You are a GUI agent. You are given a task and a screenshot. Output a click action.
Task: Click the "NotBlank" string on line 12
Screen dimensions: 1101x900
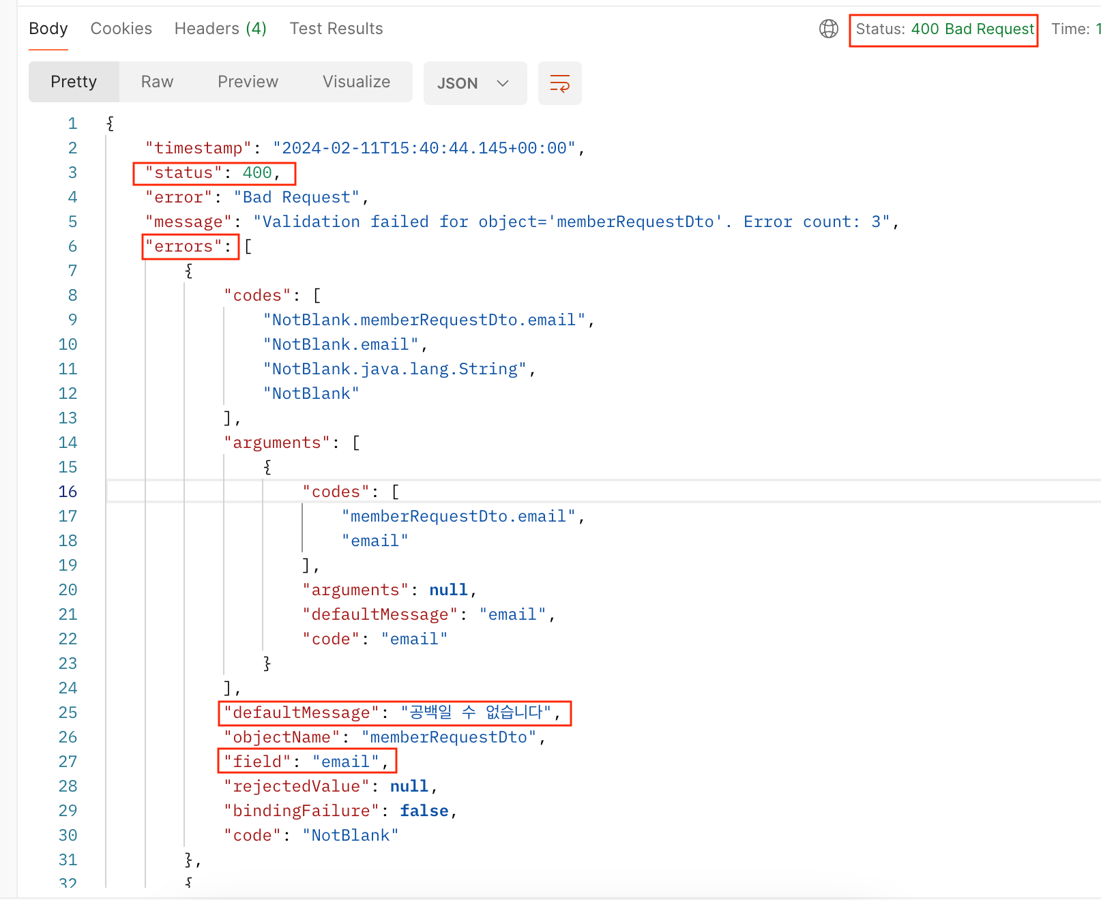pos(311,393)
